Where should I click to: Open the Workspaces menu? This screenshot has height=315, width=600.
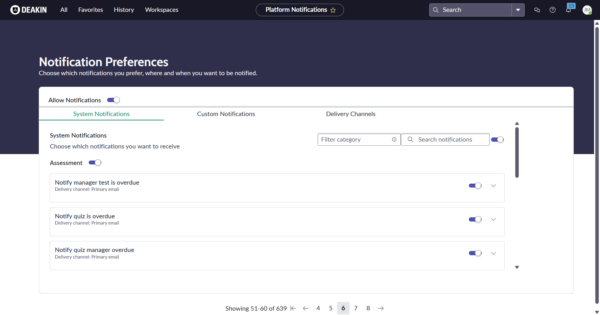pyautogui.click(x=162, y=10)
